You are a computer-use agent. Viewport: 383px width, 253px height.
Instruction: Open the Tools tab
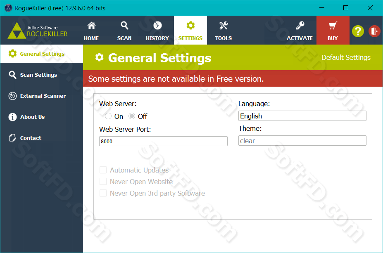[x=223, y=30]
